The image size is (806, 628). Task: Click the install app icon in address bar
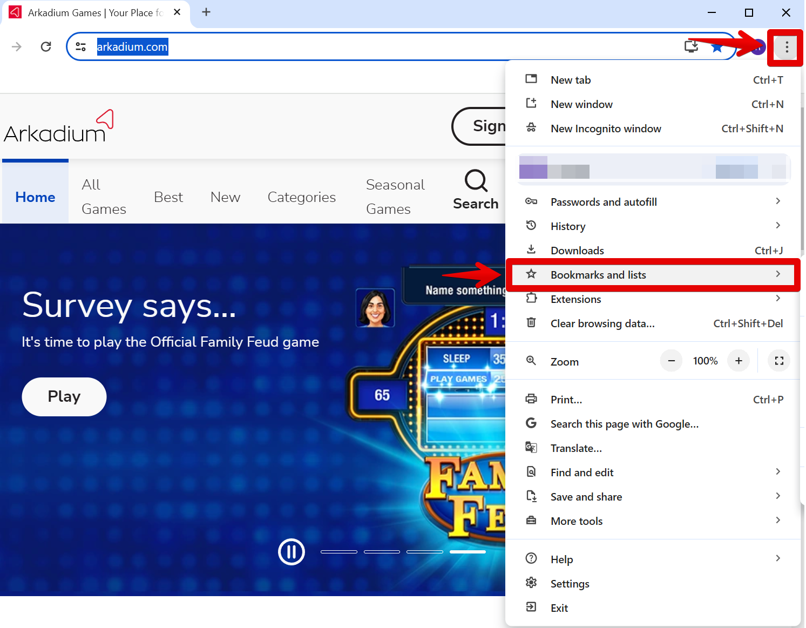(691, 46)
